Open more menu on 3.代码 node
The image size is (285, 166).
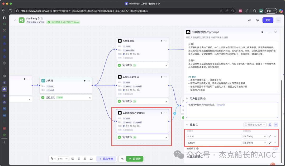(89, 81)
